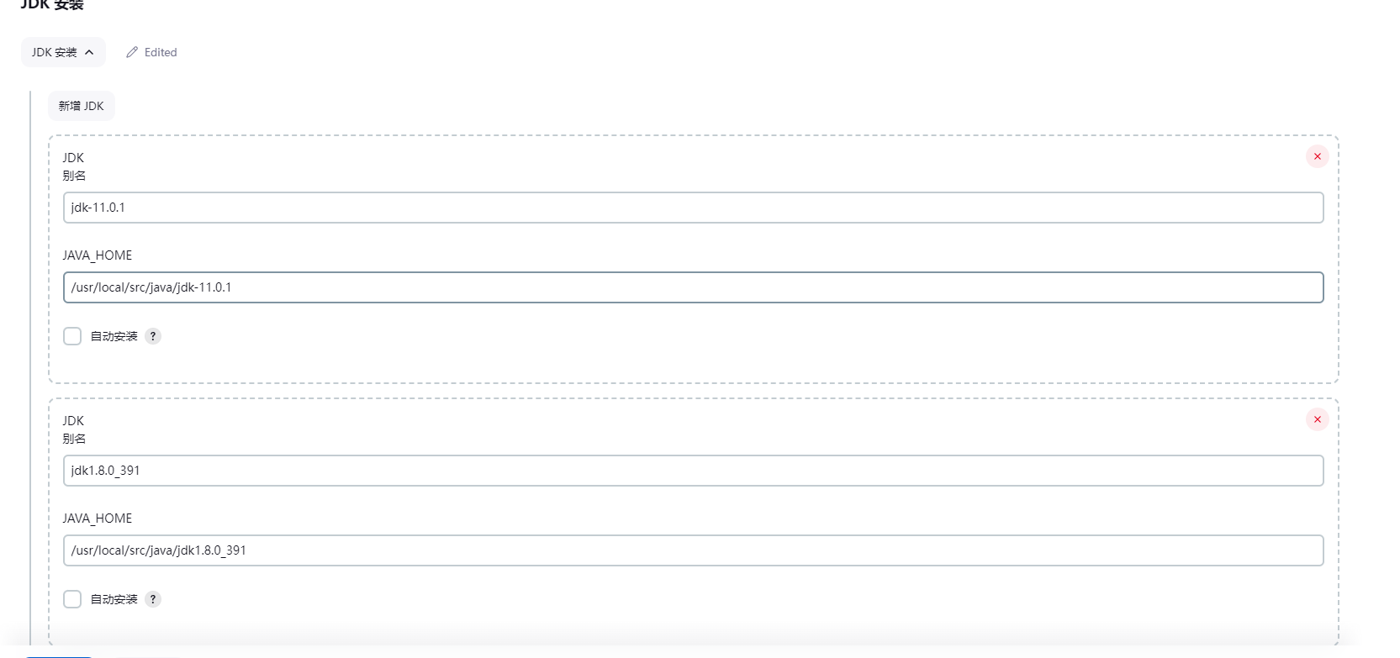
Task: Focus the 别名 field containing jdk1.8.0_391
Action: coord(693,471)
